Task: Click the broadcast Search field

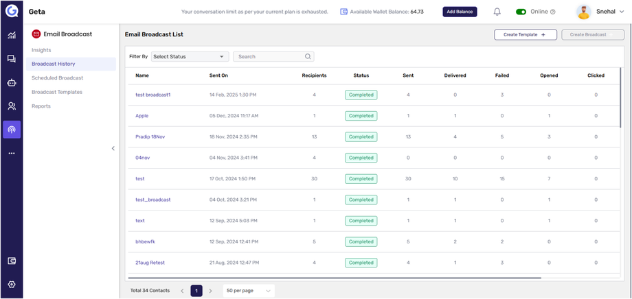Action: (x=269, y=57)
